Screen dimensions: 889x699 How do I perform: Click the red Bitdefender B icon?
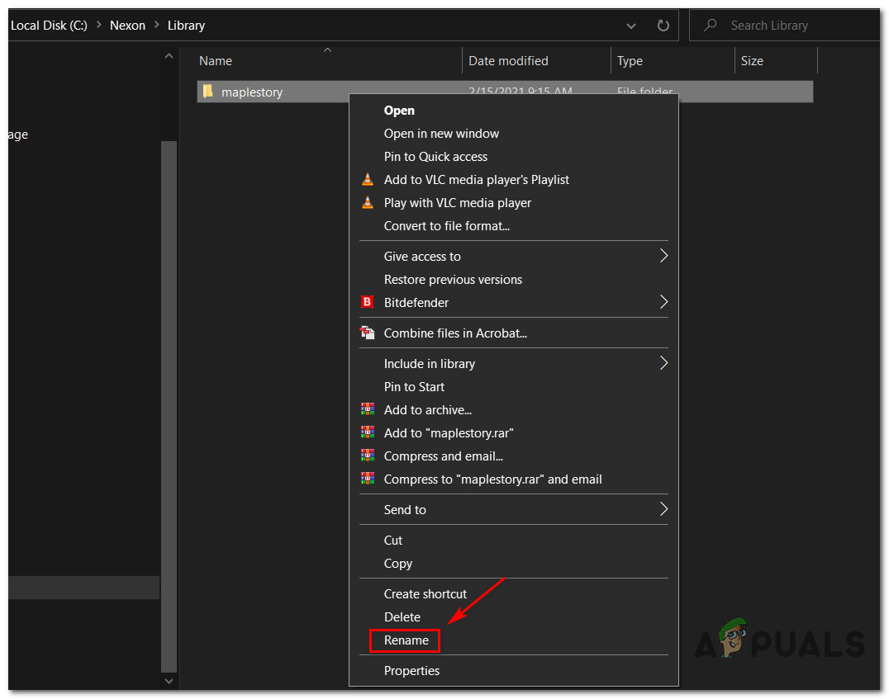[x=368, y=303]
